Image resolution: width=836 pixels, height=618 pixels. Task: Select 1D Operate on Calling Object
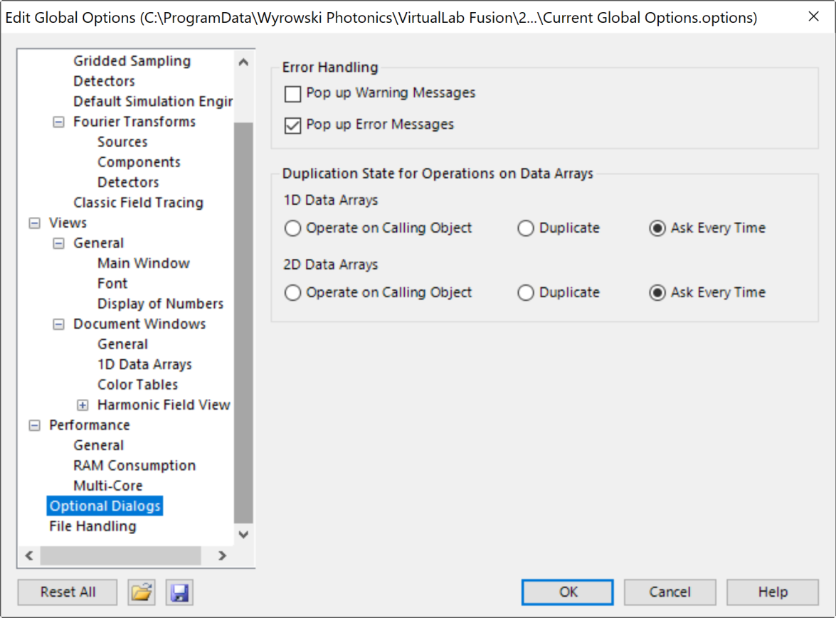[x=292, y=228]
